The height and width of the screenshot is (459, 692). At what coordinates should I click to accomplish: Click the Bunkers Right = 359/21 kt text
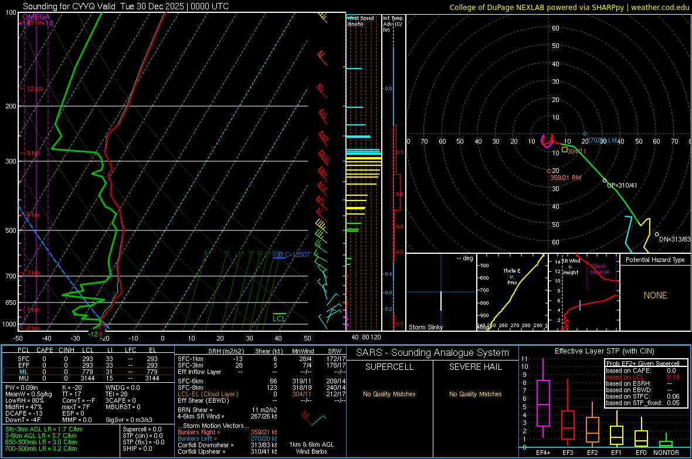click(228, 433)
